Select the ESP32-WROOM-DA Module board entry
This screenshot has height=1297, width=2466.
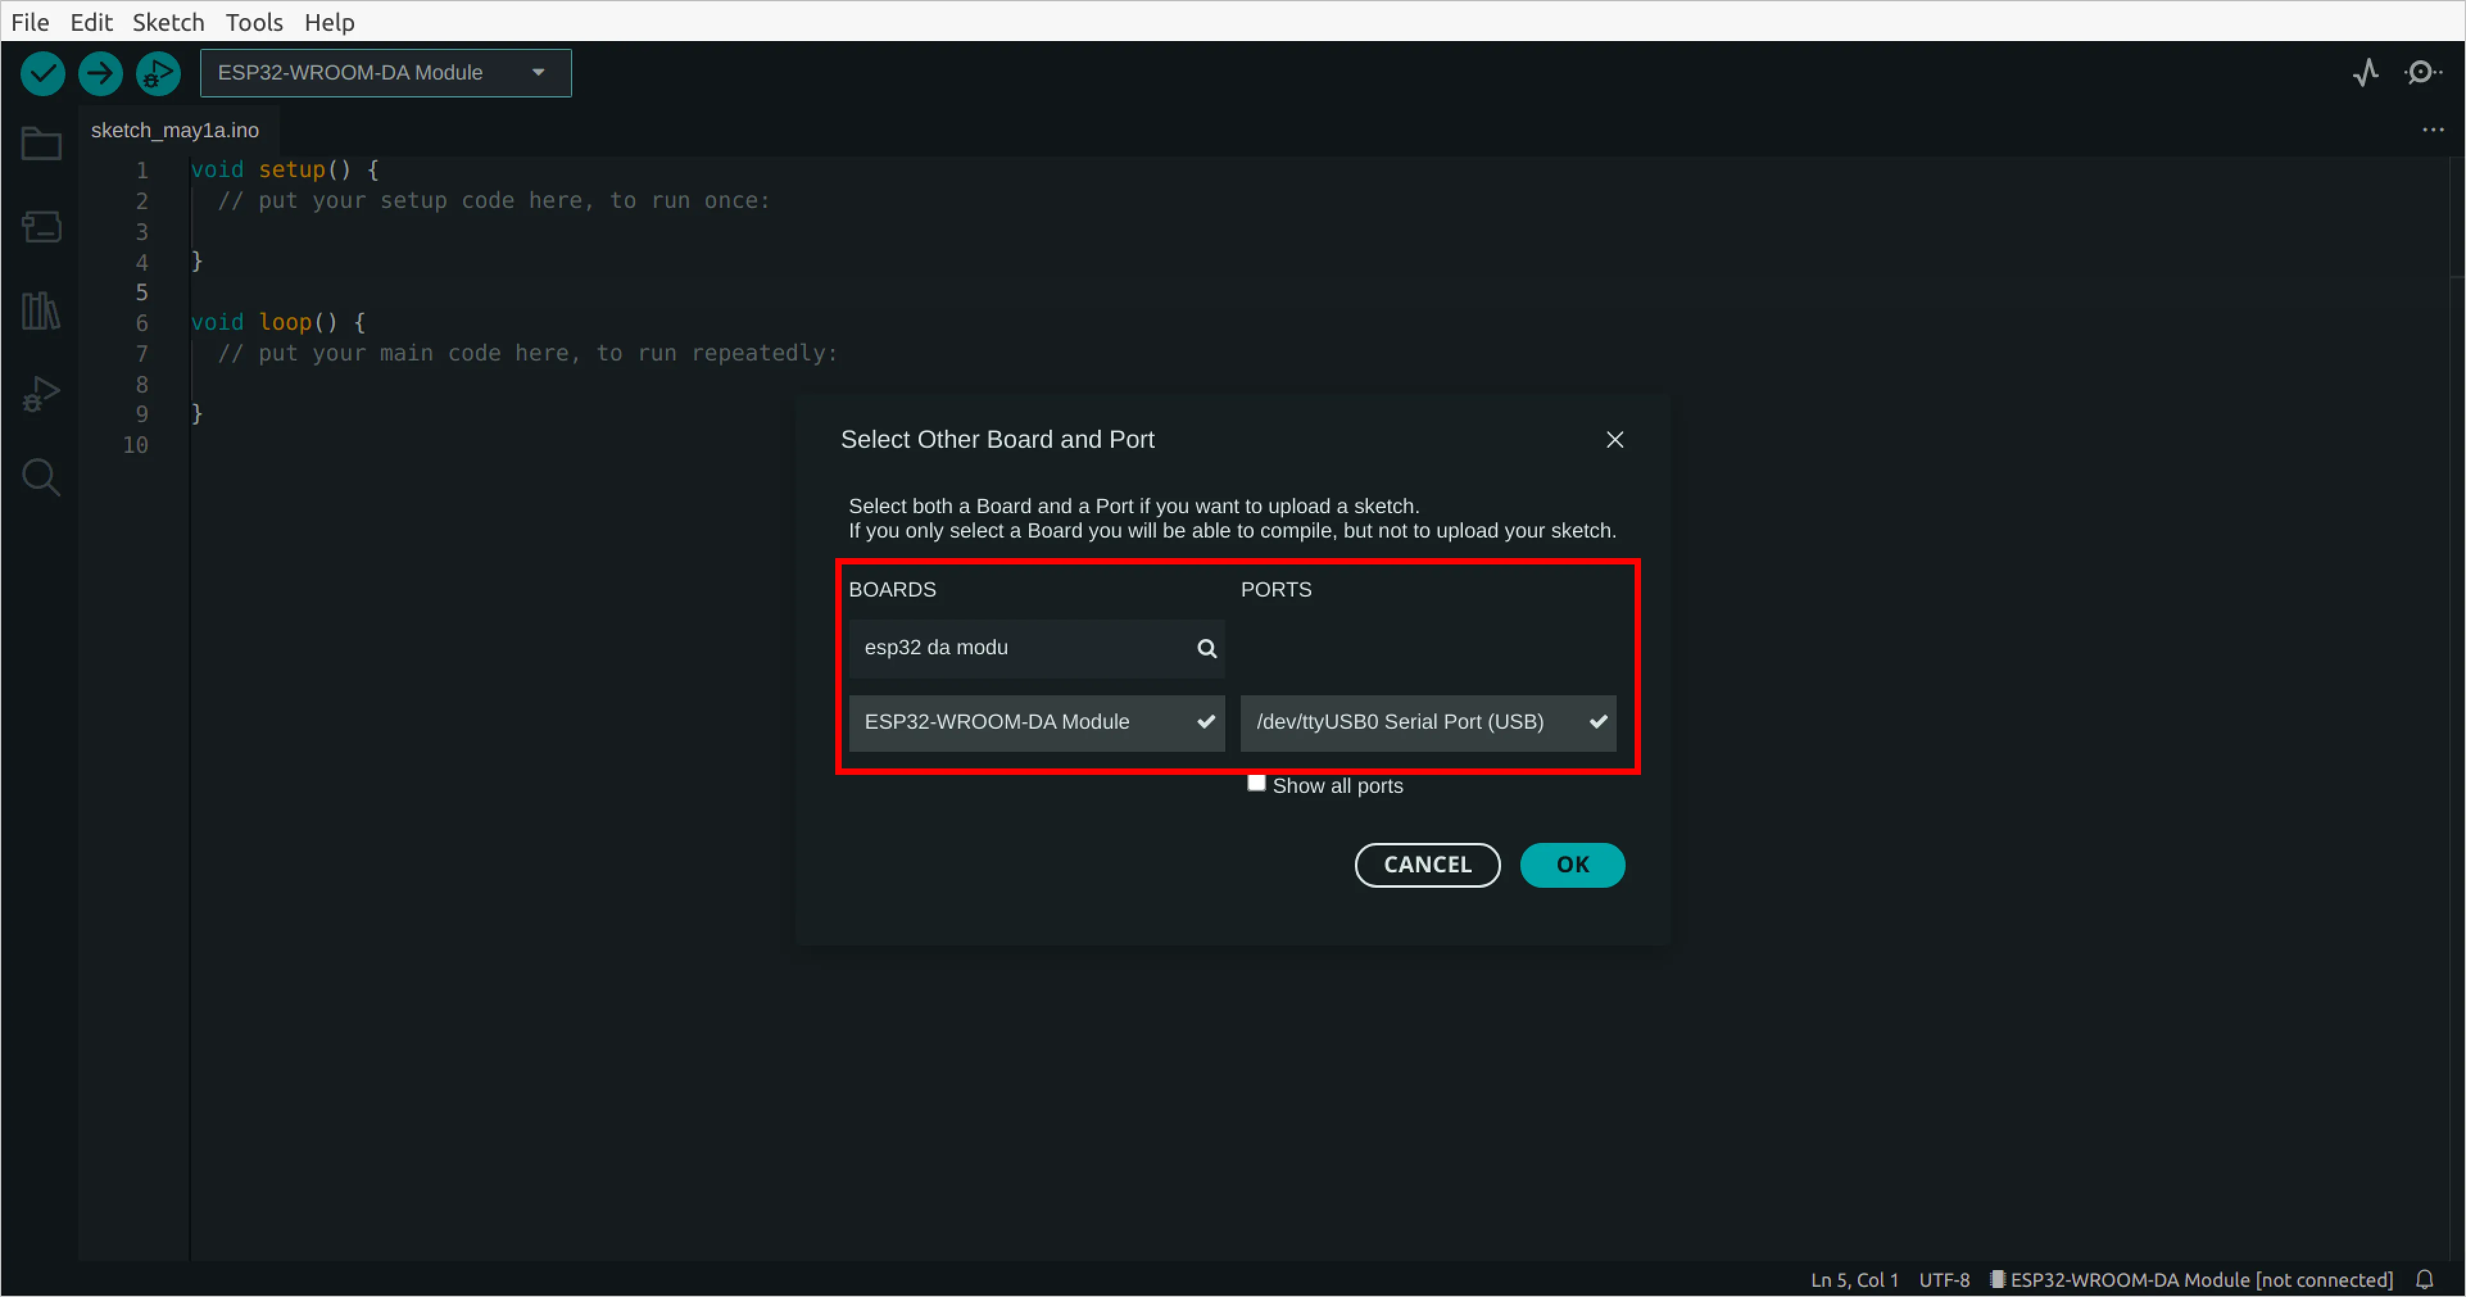[x=1036, y=722]
